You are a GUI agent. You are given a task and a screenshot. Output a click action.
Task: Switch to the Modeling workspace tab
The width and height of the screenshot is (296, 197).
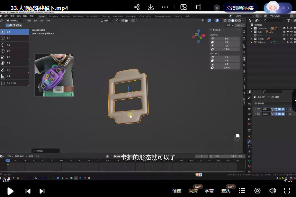[x=53, y=16]
